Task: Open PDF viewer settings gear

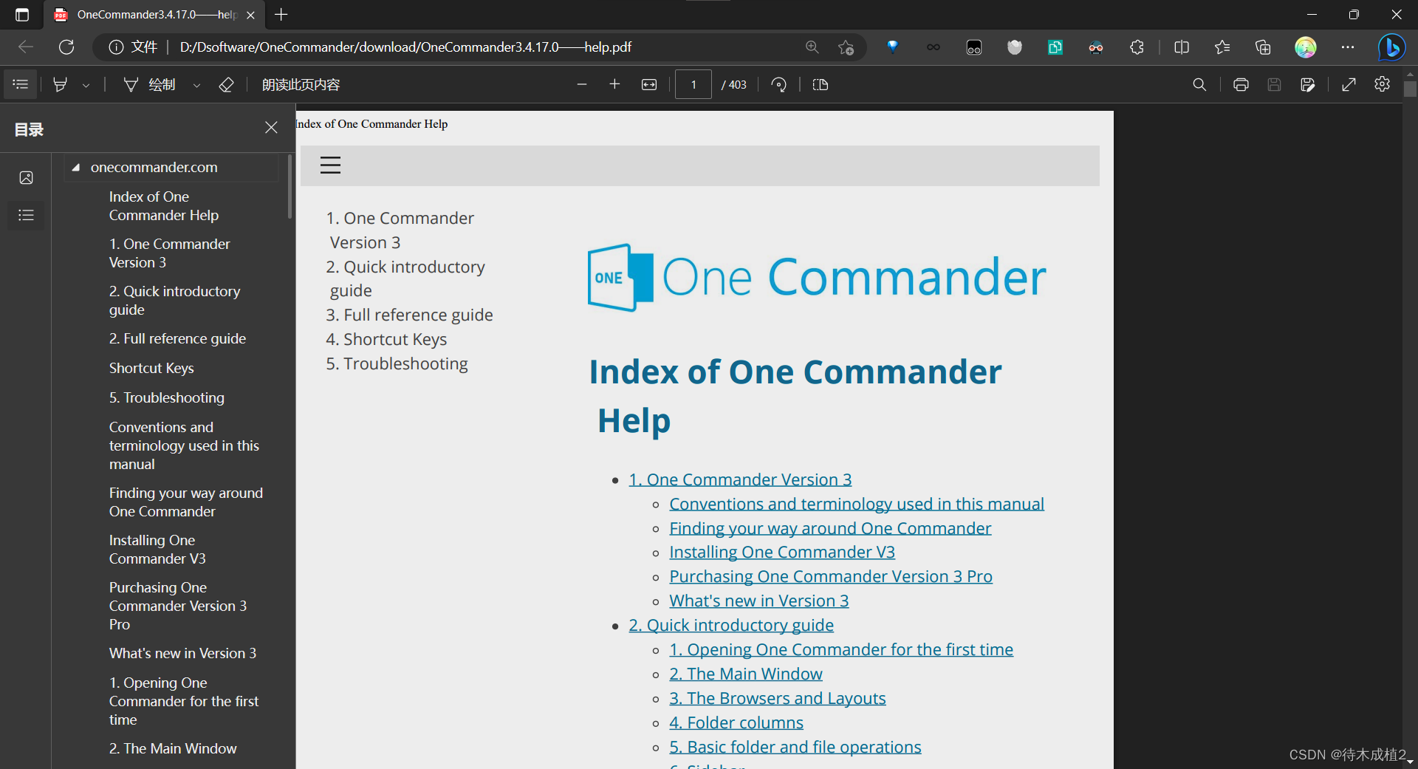Action: pyautogui.click(x=1382, y=85)
